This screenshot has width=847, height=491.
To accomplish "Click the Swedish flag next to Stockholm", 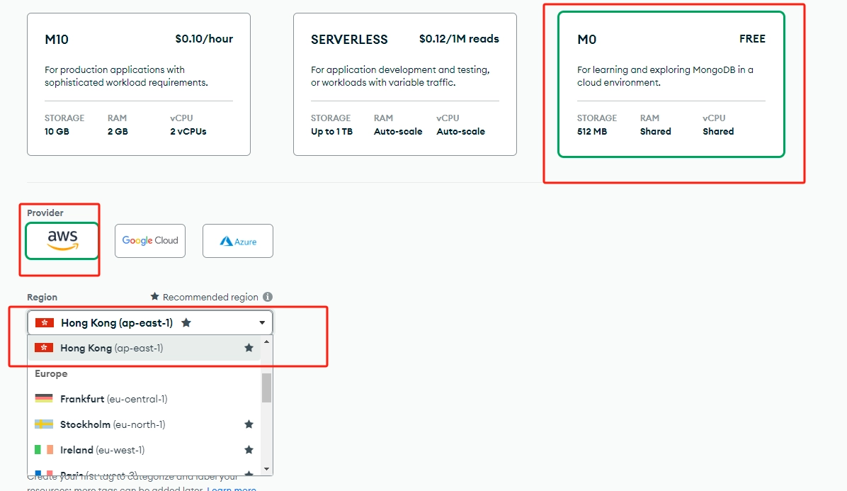I will pyautogui.click(x=44, y=424).
